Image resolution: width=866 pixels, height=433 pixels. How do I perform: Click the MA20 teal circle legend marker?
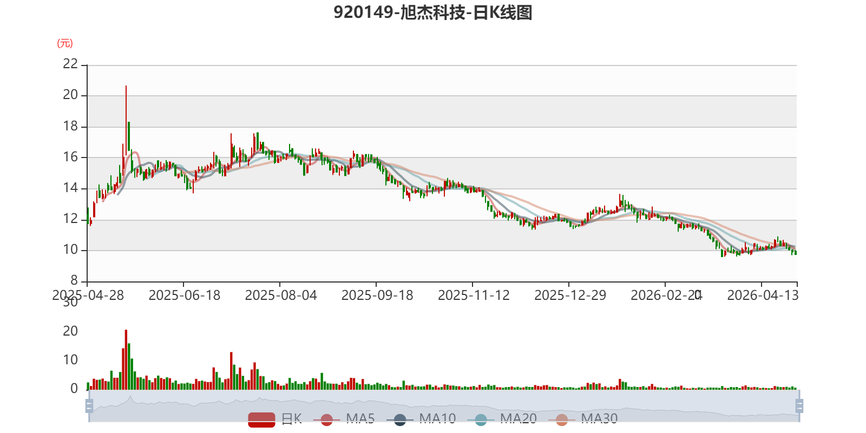pyautogui.click(x=481, y=419)
